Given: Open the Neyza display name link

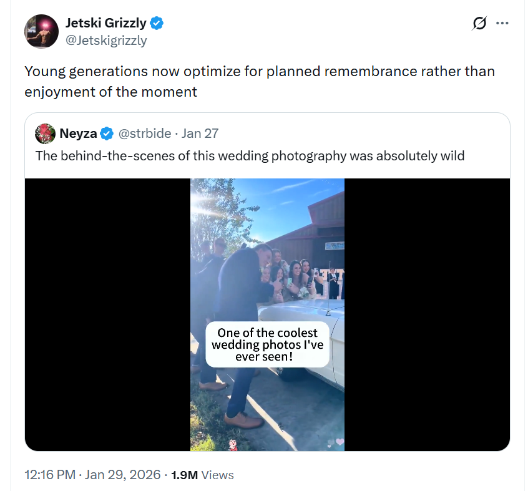Looking at the screenshot, I should click(78, 134).
